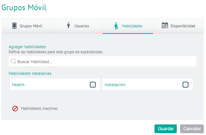This screenshot has height=135, width=206.
Task: Switch to the Usuarios tab
Action: pyautogui.click(x=77, y=26)
